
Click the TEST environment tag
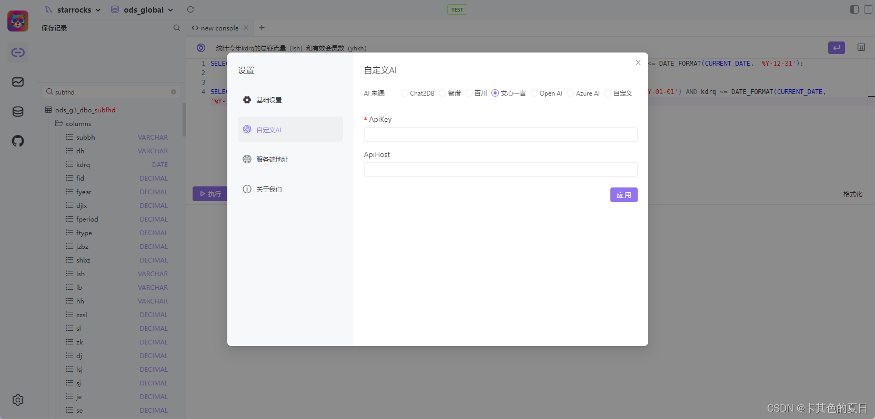point(457,9)
